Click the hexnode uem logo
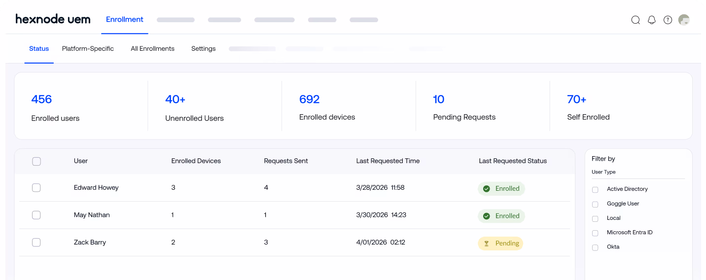The height and width of the screenshot is (280, 706). (x=53, y=19)
